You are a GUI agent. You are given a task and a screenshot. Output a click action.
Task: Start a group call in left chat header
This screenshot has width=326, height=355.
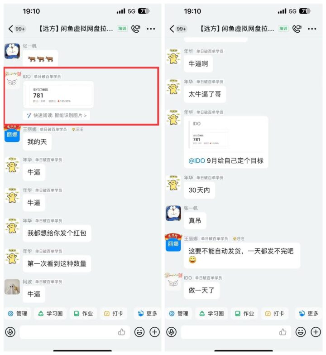[136, 29]
